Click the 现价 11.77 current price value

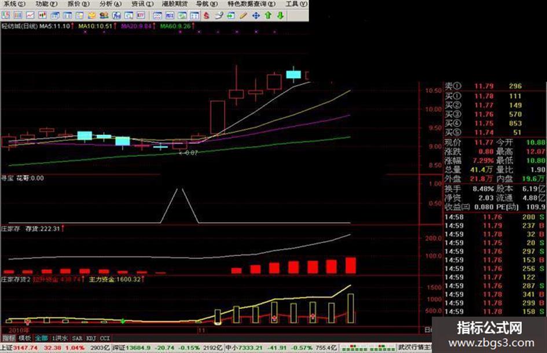(484, 142)
